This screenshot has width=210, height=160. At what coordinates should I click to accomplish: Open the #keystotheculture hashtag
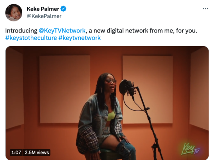(x=31, y=38)
